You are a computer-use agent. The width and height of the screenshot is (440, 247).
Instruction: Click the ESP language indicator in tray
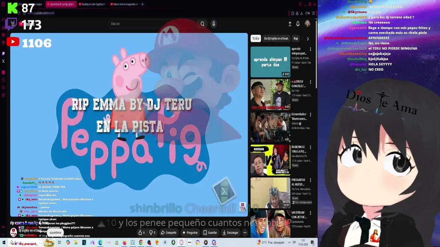[x=294, y=243]
